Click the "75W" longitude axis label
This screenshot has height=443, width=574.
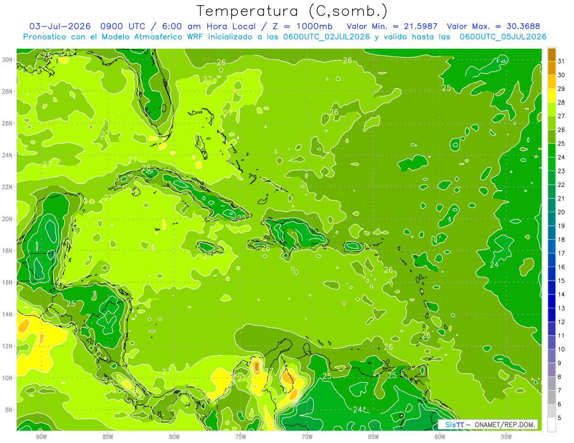point(241,437)
